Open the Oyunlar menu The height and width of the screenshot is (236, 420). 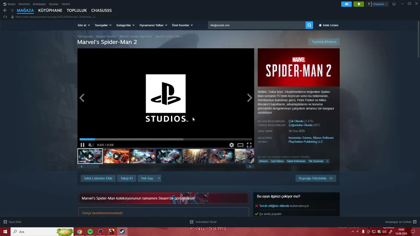[53, 4]
